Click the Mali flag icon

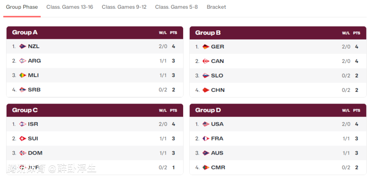pyautogui.click(x=23, y=75)
